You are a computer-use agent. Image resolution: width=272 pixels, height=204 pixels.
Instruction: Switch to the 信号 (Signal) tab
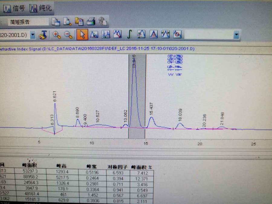coord(14,8)
